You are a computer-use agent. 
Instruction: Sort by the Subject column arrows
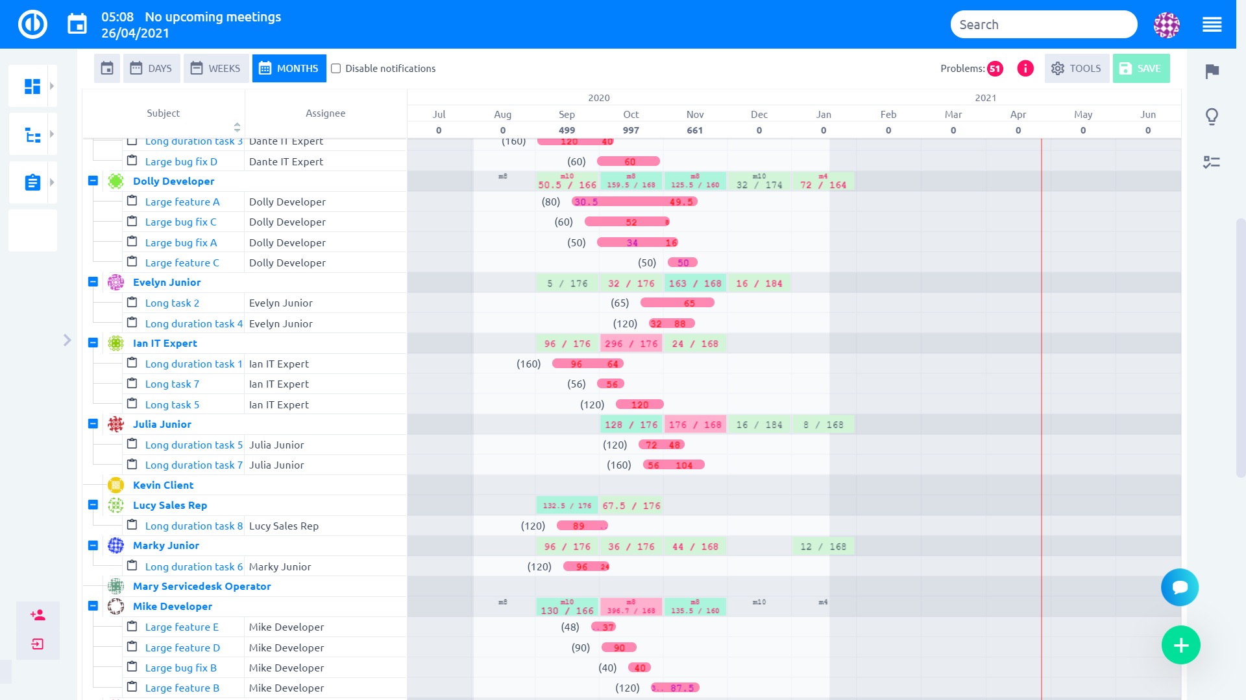click(x=237, y=127)
